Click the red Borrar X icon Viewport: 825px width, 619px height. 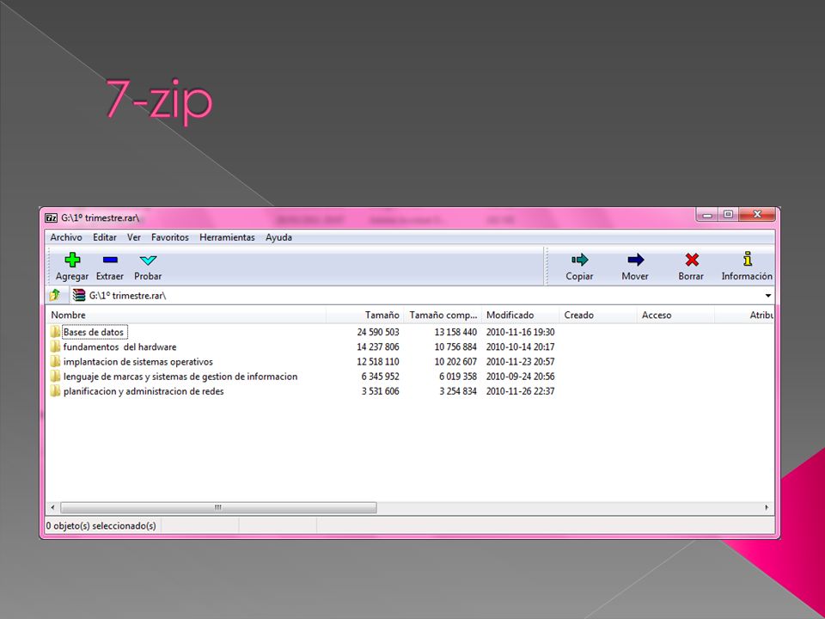pyautogui.click(x=692, y=260)
